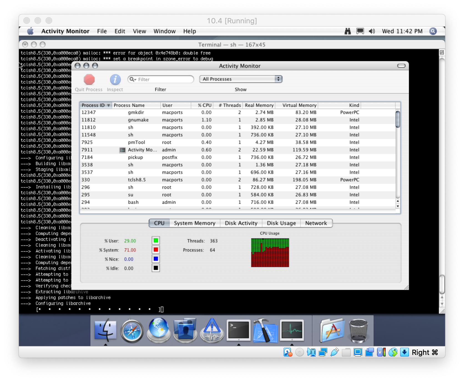Open Finder from the dock
The image size is (464, 381).
(105, 330)
